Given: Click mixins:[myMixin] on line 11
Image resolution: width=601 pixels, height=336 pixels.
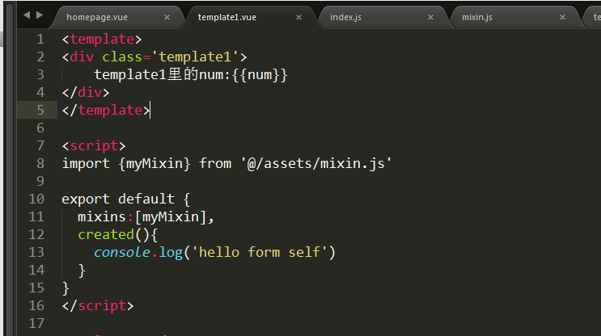Looking at the screenshot, I should [x=142, y=217].
